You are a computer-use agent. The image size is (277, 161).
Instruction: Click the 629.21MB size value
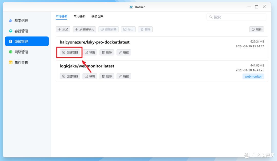[x=257, y=42]
